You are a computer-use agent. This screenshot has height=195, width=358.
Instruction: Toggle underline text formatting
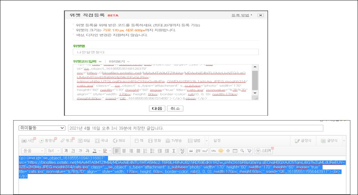coord(73,151)
